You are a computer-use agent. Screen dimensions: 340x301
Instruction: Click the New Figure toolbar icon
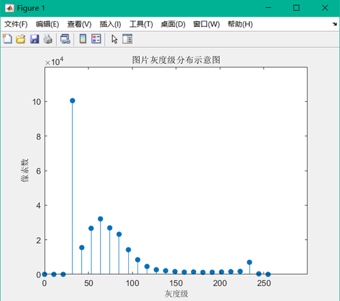[7, 39]
